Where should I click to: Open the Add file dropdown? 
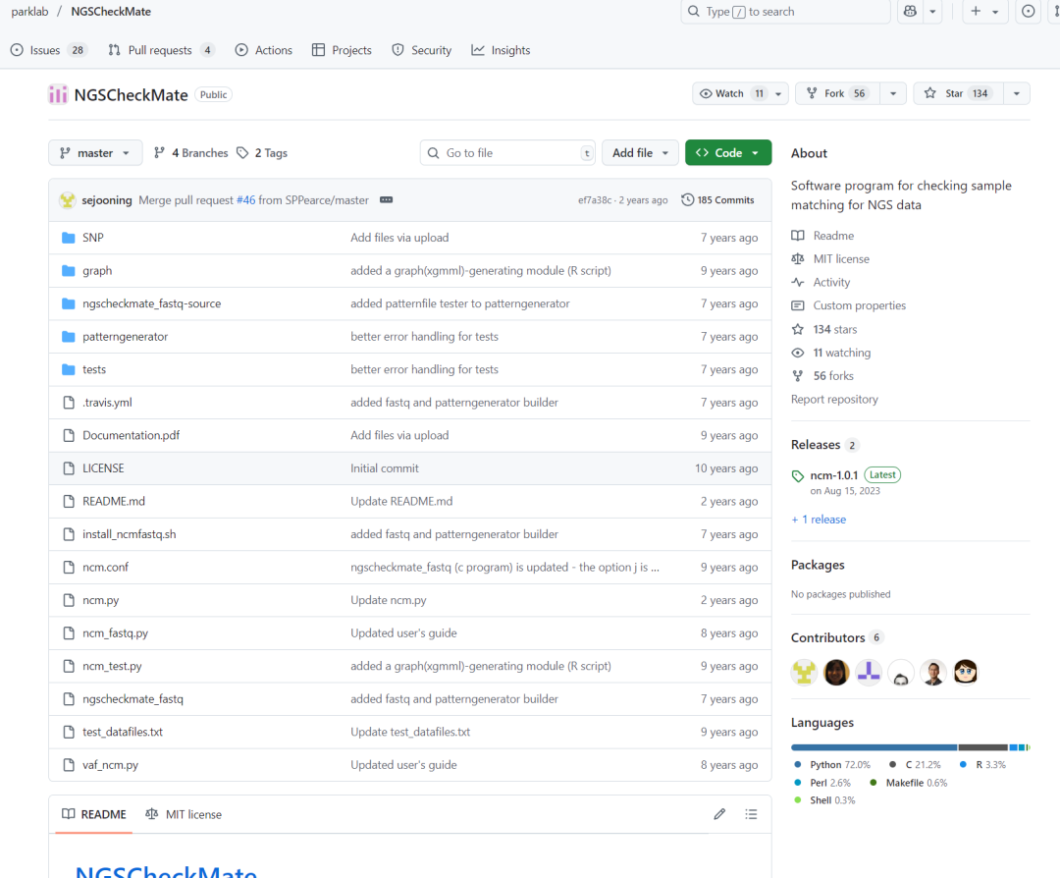640,153
